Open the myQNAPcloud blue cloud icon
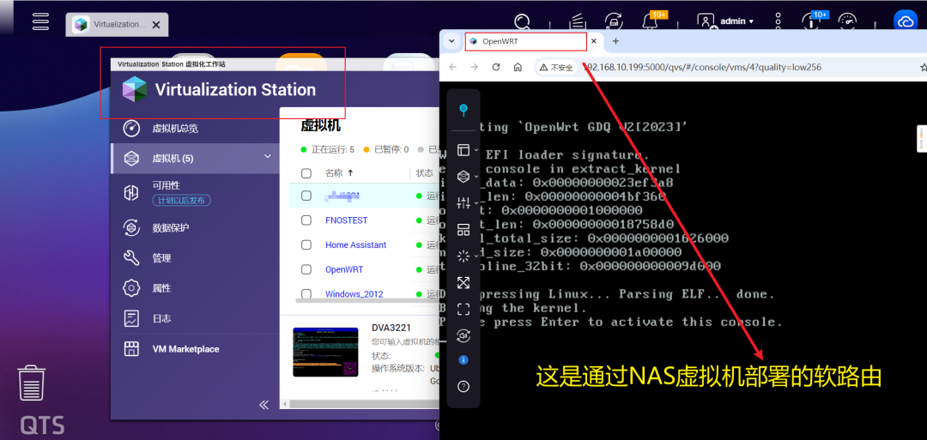Viewport: 927px width, 440px height. click(x=905, y=21)
